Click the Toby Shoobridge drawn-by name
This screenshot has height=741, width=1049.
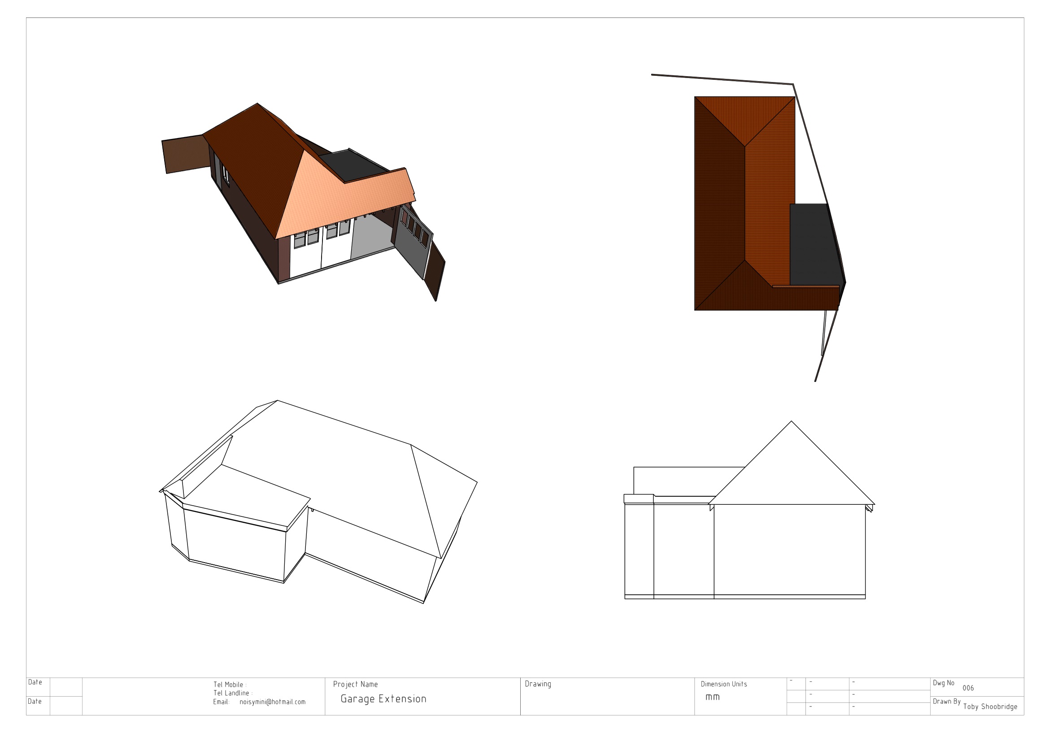990,706
